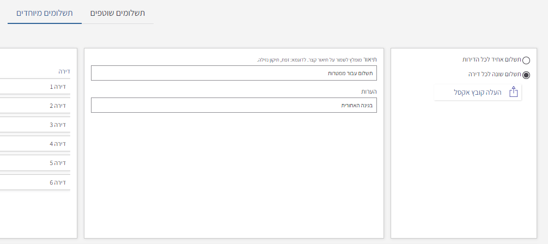This screenshot has height=244, width=548.
Task: Switch to the תשלומים שוטפים tab
Action: pos(118,13)
